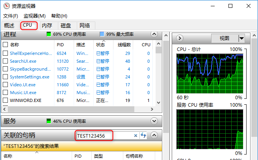Click the process list horizontal scroll-right arrow
Image resolution: width=258 pixels, height=160 pixels.
152,109
